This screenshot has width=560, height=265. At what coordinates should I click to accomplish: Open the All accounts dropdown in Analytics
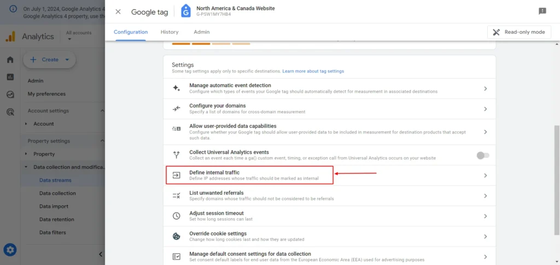(x=79, y=35)
